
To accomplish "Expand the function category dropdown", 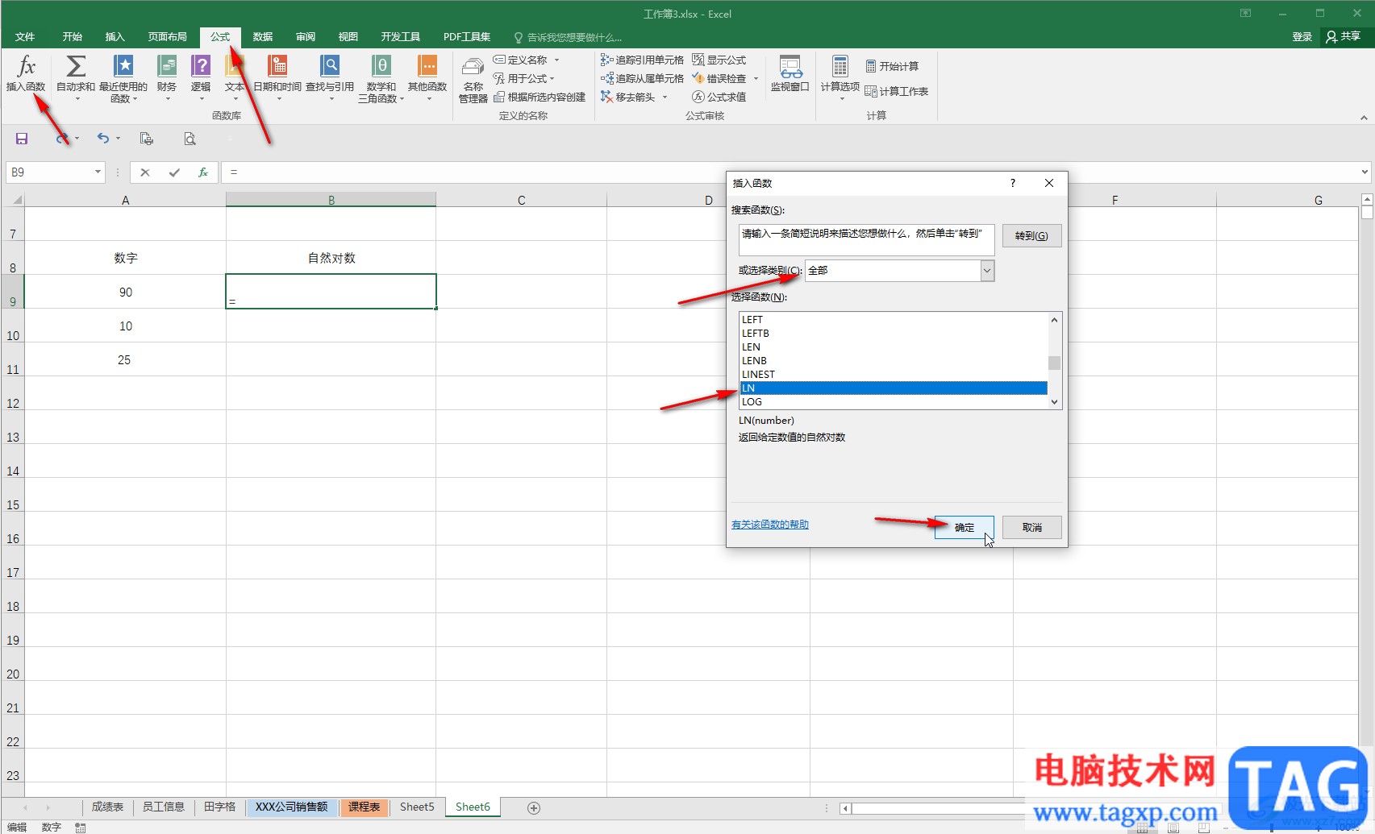I will pyautogui.click(x=987, y=271).
